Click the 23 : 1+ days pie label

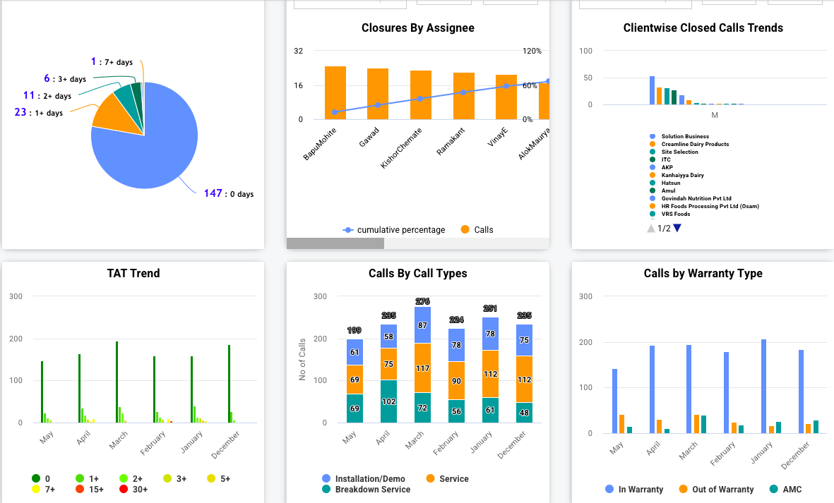coord(39,112)
